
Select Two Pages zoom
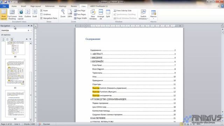80,14
